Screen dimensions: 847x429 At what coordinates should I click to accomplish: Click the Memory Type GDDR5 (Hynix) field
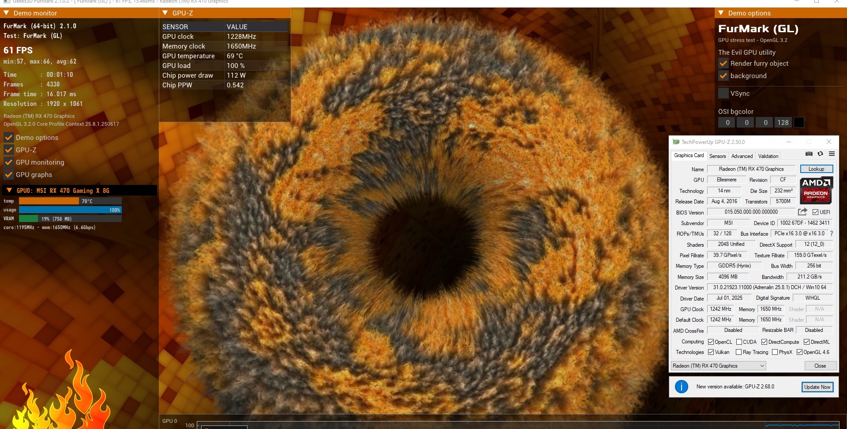(x=734, y=266)
